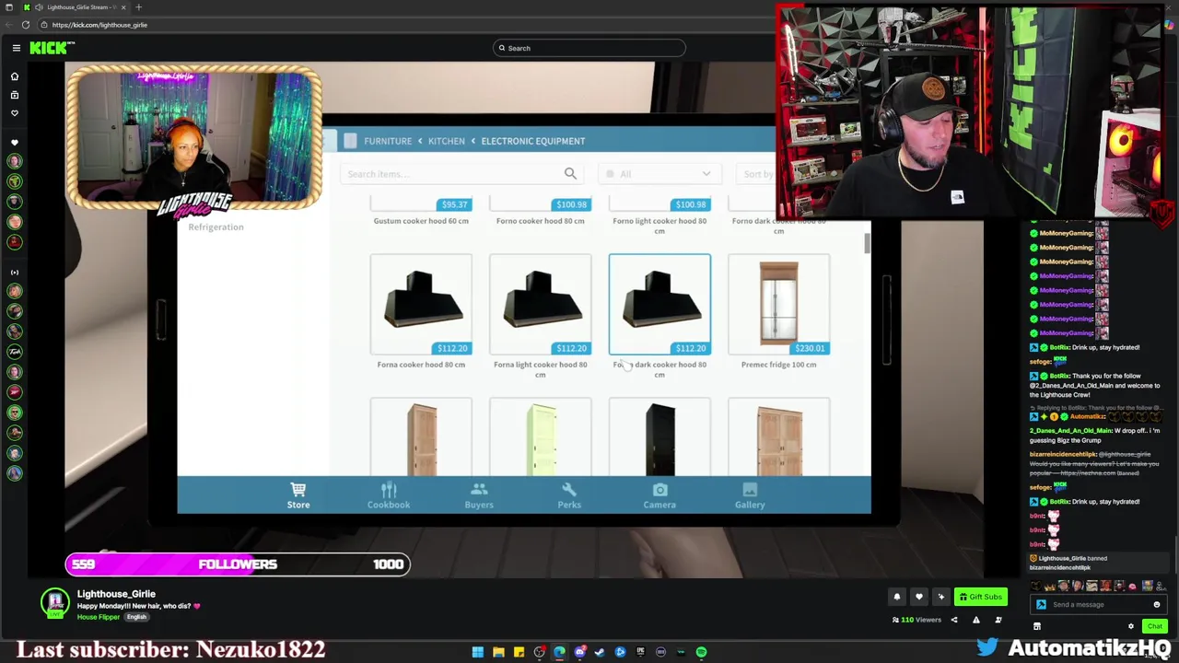The image size is (1179, 663).
Task: Click the House Flipper category link
Action: 99,617
